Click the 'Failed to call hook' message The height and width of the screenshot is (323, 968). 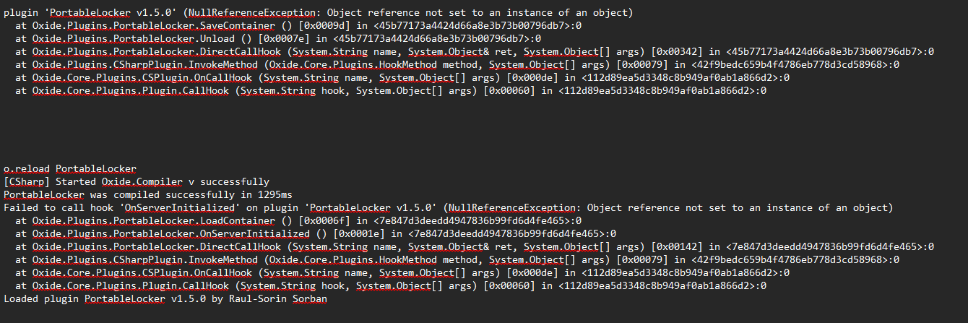(55, 208)
